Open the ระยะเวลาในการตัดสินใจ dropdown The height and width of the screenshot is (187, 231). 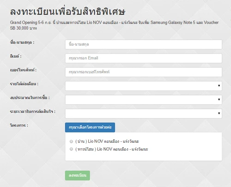click(144, 114)
